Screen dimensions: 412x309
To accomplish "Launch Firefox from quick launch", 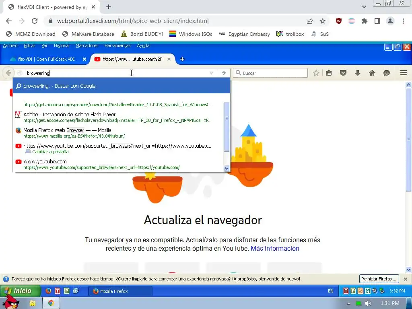I will (x=48, y=291).
